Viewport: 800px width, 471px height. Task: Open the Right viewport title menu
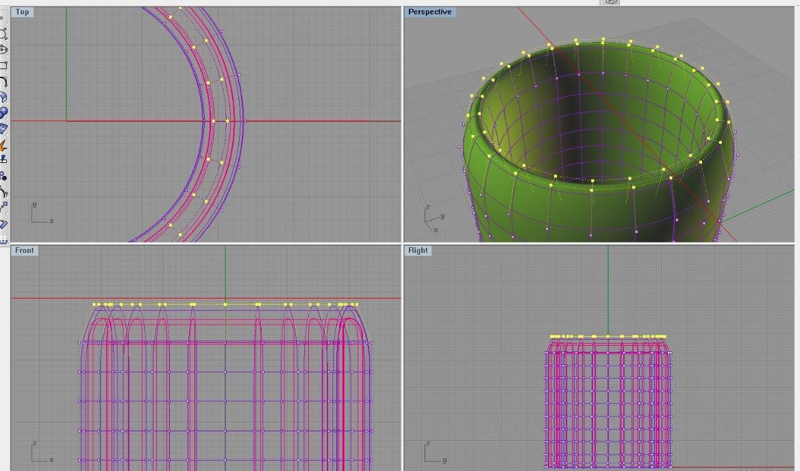[x=418, y=251]
